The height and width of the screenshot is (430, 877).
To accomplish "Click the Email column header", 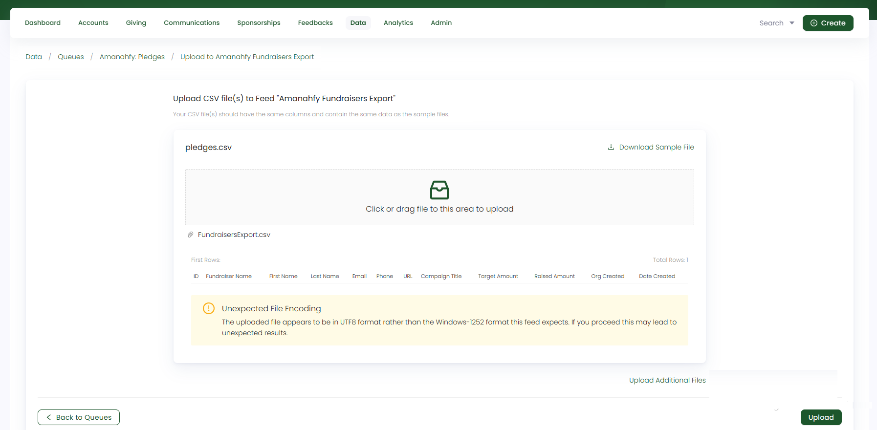I will tap(359, 276).
